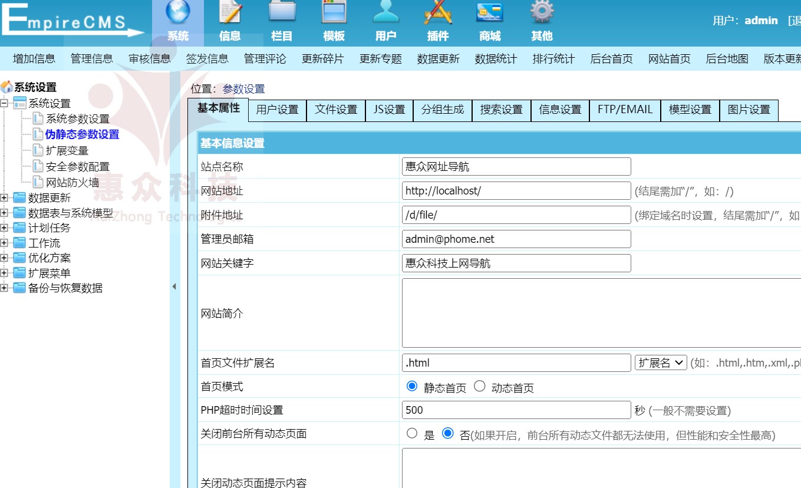Collapse the 系统设置 tree node
Screen dimensions: 801x488
pyautogui.click(x=5, y=103)
